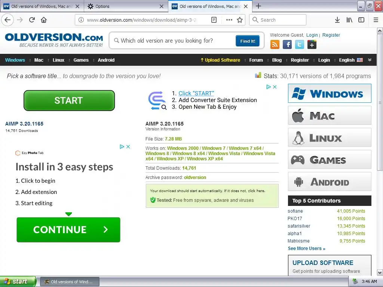
Task: Click the sofiane contributor name
Action: tap(295, 211)
